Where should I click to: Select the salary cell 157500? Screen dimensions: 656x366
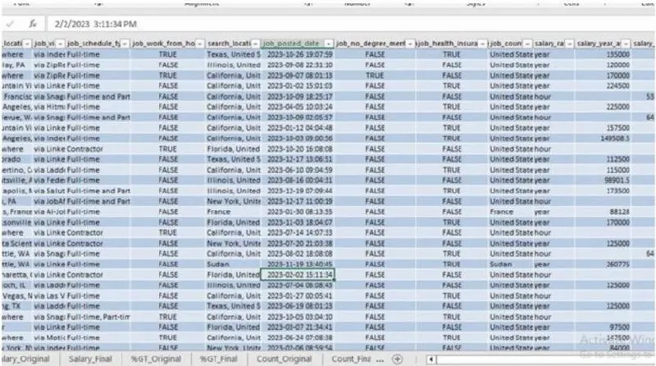point(603,128)
